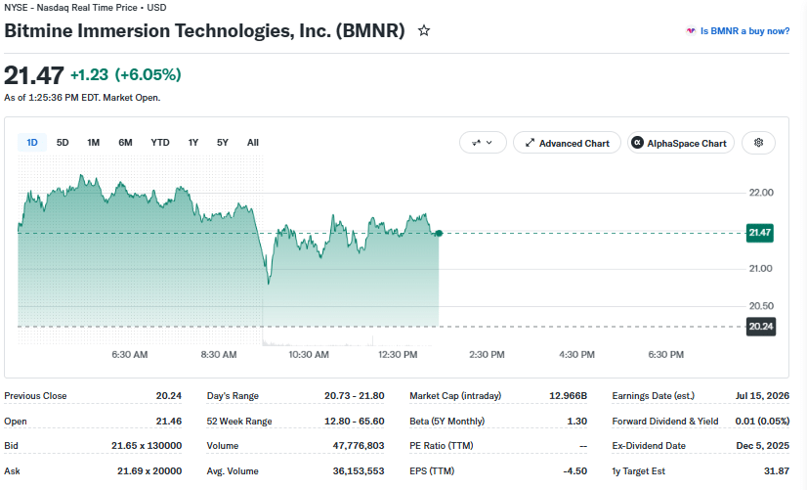The image size is (807, 490).
Task: Open the chart type dropdown
Action: point(483,143)
